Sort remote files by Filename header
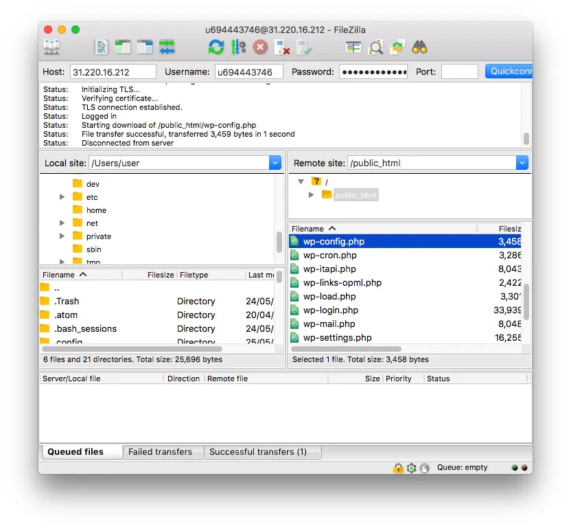Viewport: 571px width, 529px height. (383, 229)
